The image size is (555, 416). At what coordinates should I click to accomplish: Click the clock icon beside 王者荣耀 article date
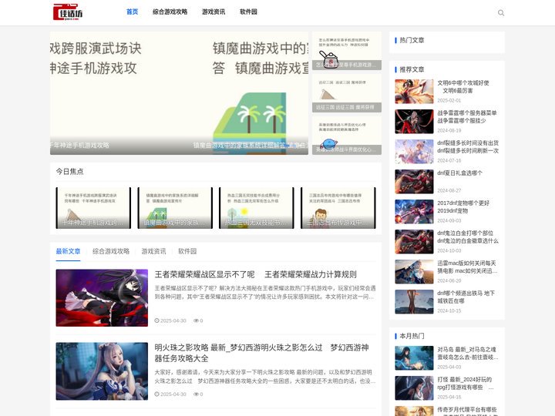point(156,320)
